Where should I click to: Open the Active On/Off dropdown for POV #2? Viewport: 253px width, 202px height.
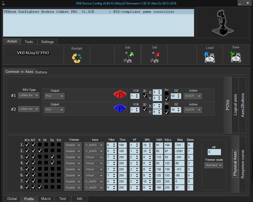tap(193, 110)
